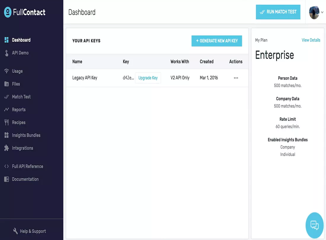Click the Individual bundle entry

287,154
